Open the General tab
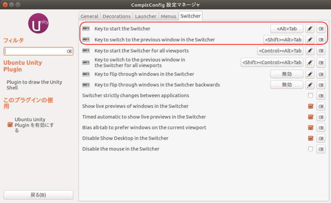This screenshot has width=331, height=203. click(89, 16)
